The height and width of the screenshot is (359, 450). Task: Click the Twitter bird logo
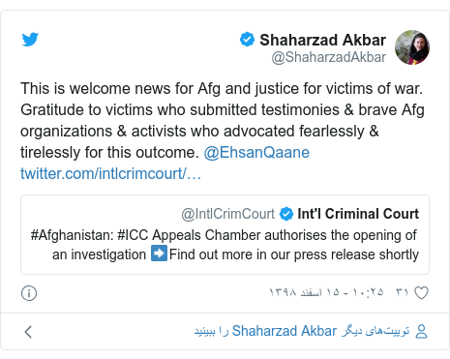point(30,40)
